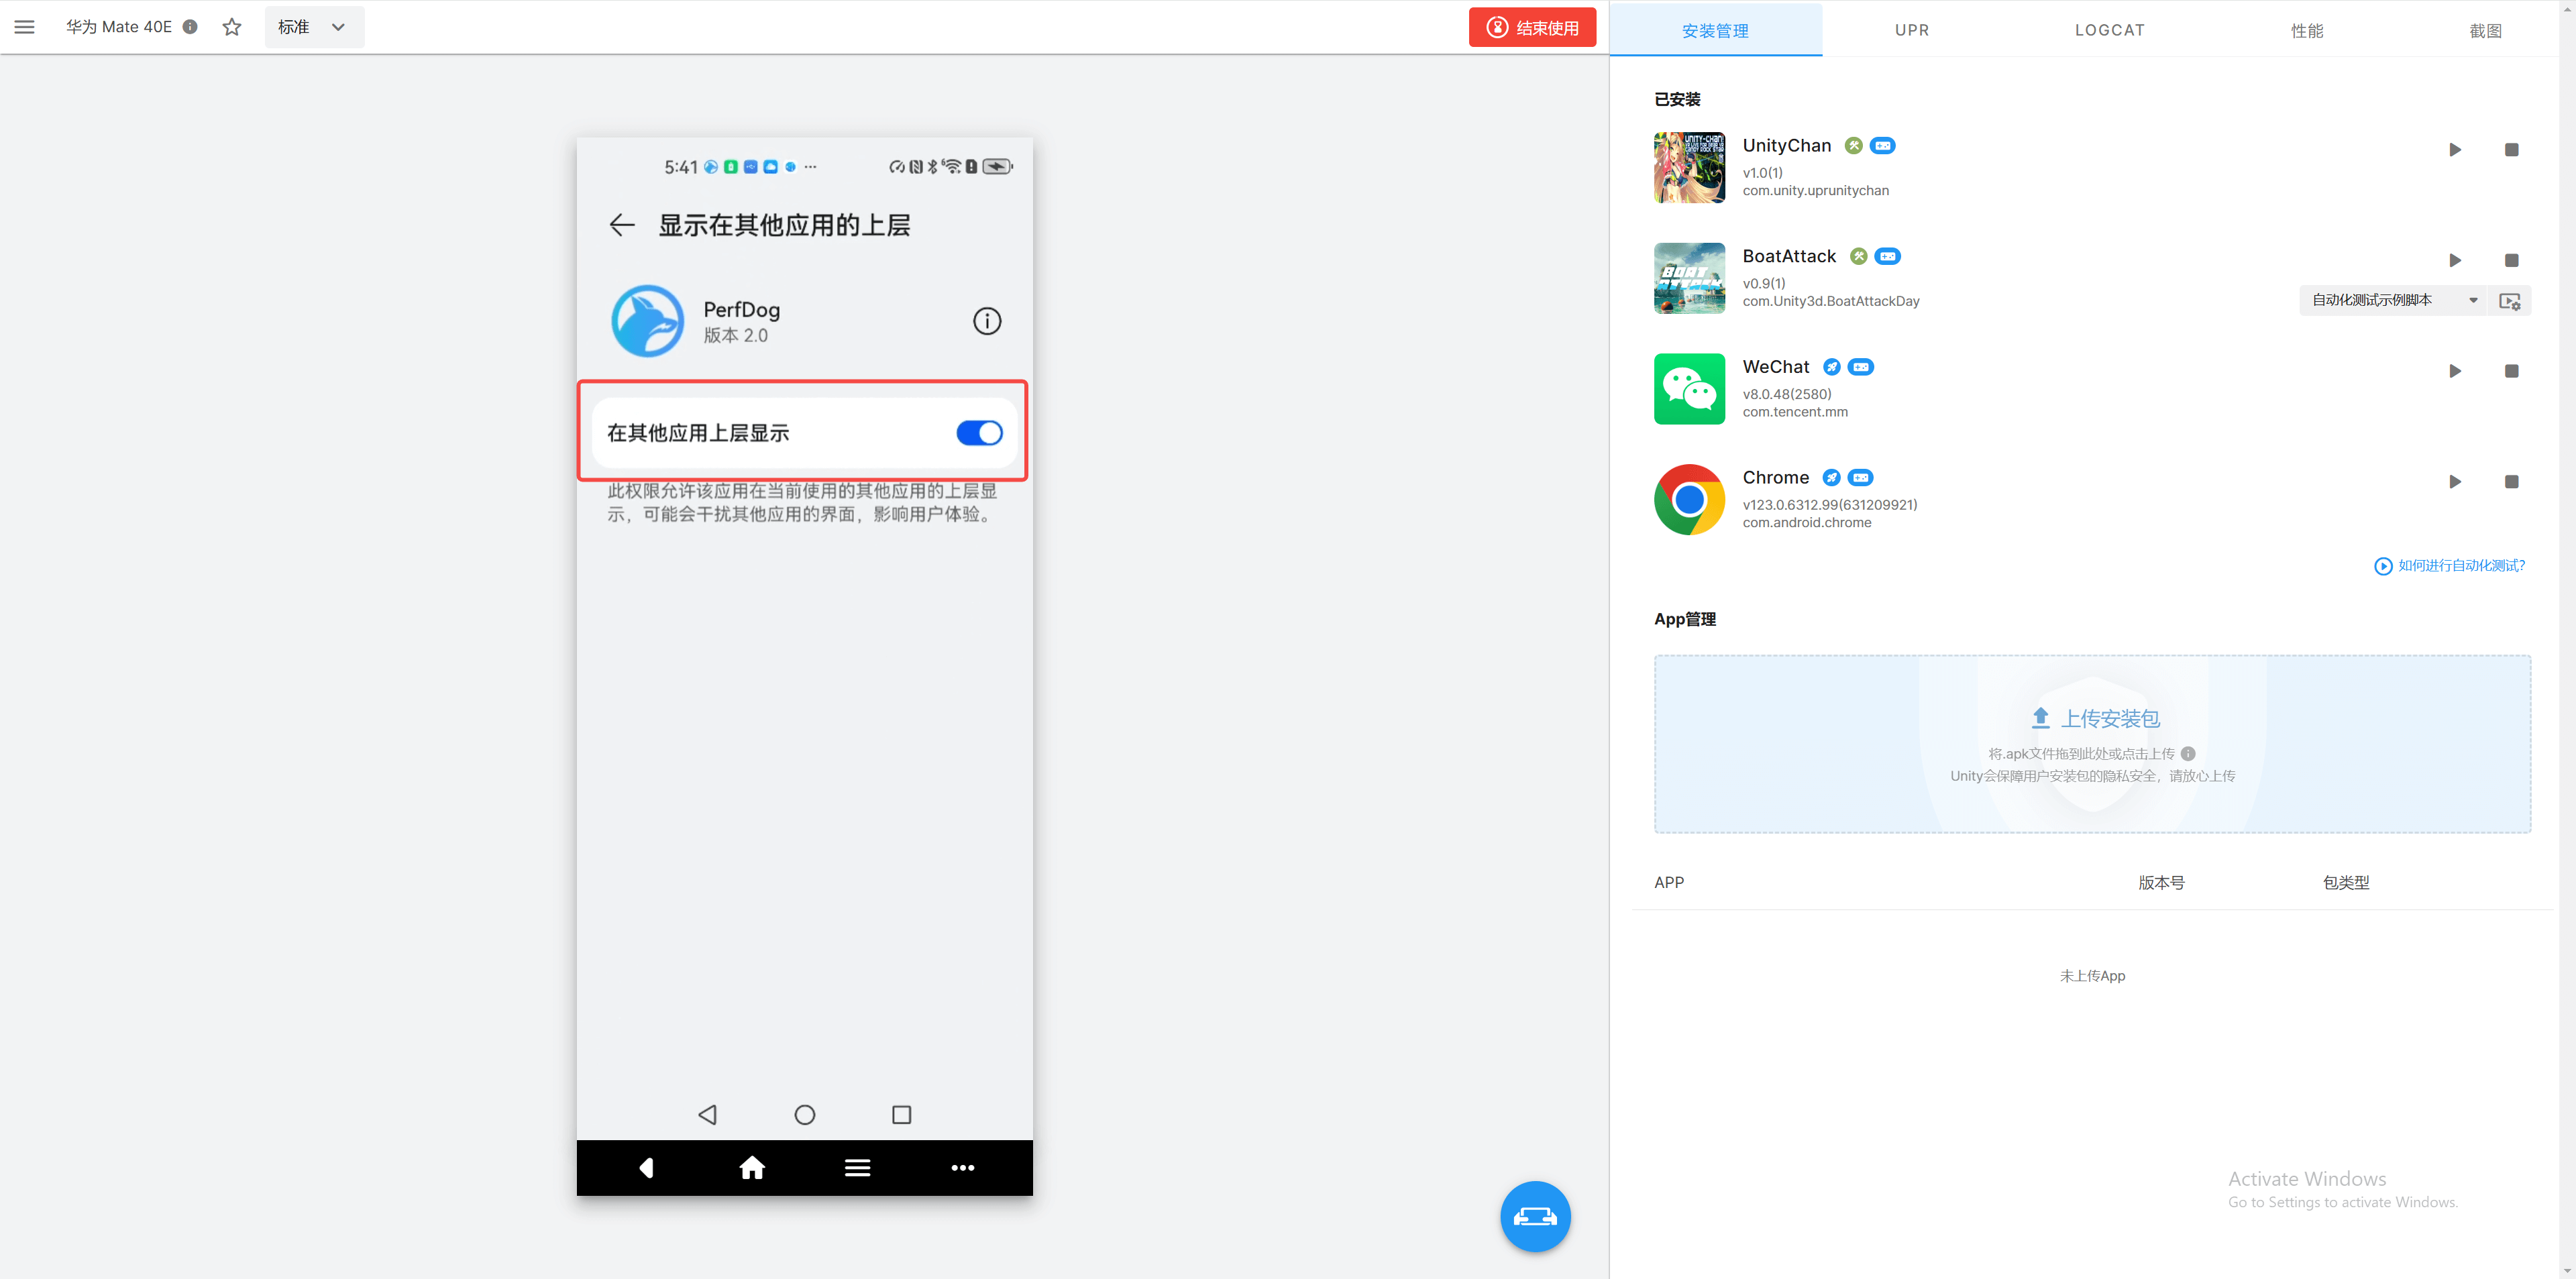This screenshot has height=1279, width=2576.
Task: Open the 标准 quality dropdown
Action: tap(314, 27)
